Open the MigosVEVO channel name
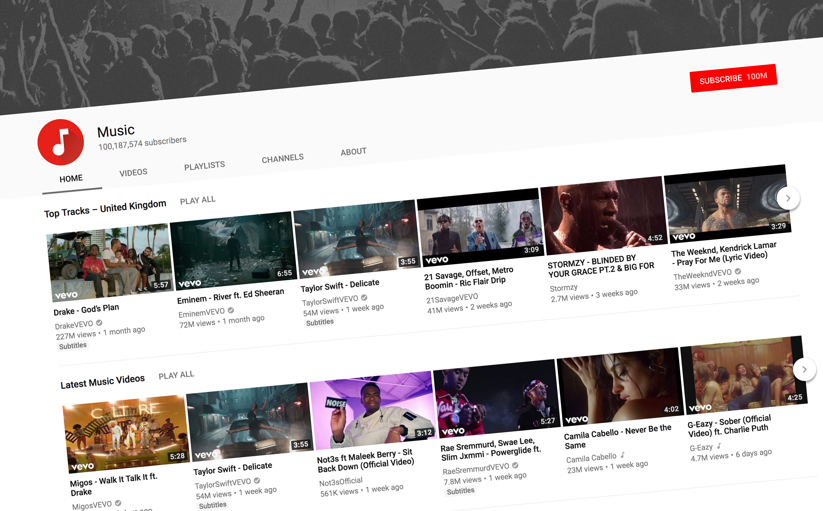The image size is (823, 511). pos(92,505)
